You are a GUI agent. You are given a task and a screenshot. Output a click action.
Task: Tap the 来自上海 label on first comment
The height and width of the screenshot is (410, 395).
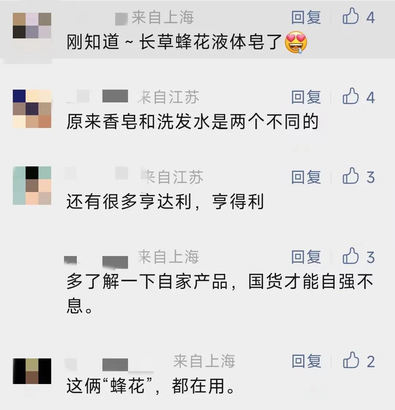click(x=162, y=18)
